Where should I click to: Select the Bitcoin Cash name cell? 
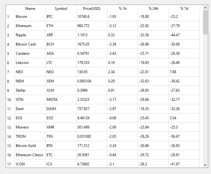click(30, 44)
